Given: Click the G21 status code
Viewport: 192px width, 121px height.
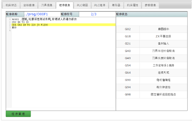Looking at the screenshot, I should (x=128, y=44).
